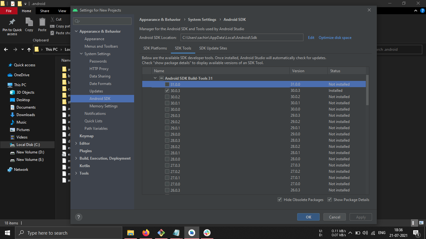Check the 30.0.2 build-tools checkbox
Viewport: 426px width, 239px height.
tap(167, 97)
